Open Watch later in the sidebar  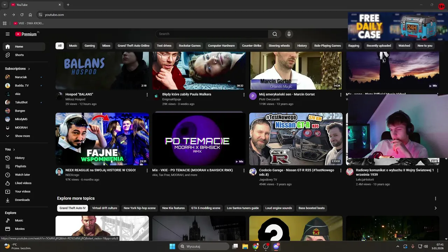pos(24,175)
